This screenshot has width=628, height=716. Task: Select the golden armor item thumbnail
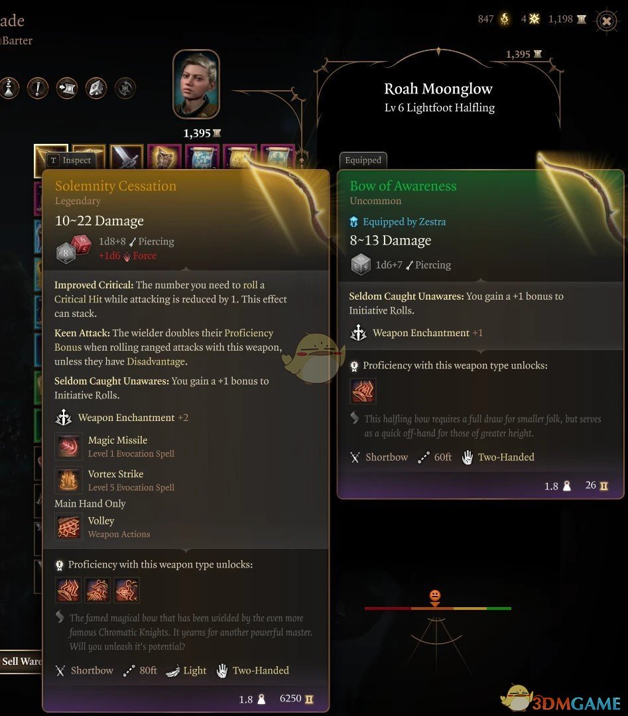[164, 158]
